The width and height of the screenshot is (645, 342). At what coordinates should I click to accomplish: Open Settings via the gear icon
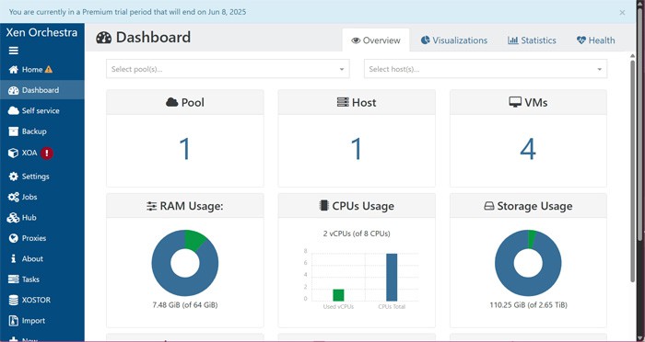point(14,177)
